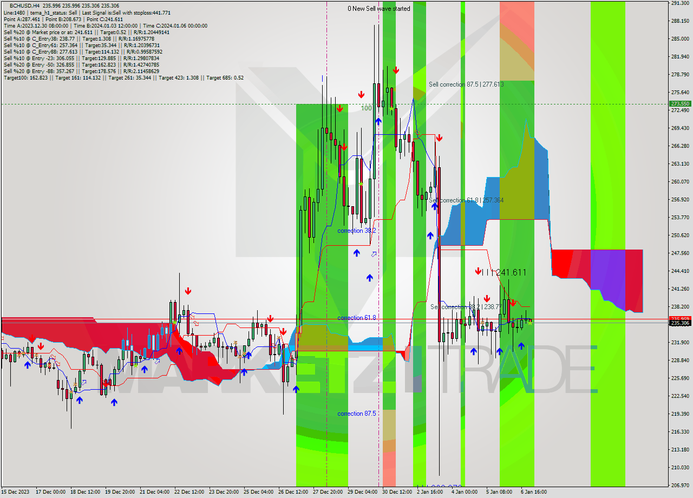
Task: Click the 266.280 price axis value
Action: pos(680,146)
